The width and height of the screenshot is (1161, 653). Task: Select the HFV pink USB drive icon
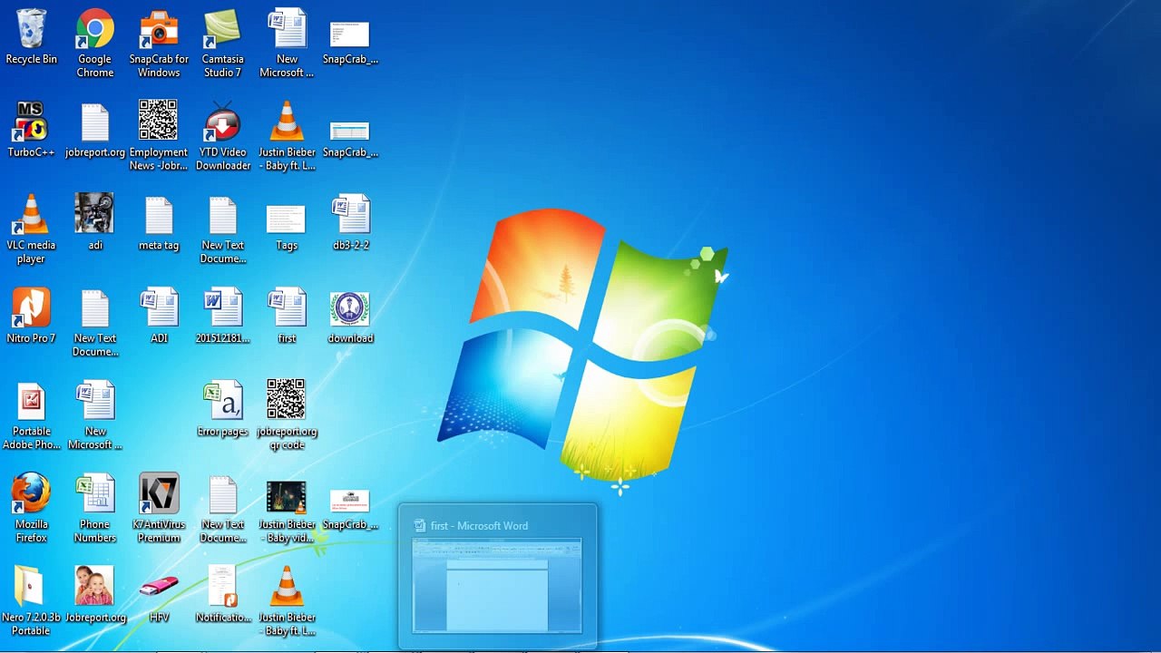click(159, 598)
